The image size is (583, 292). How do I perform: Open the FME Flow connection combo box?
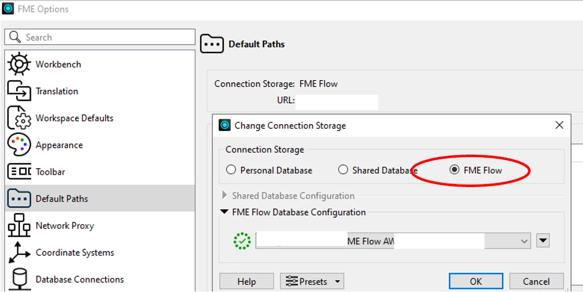pos(394,241)
